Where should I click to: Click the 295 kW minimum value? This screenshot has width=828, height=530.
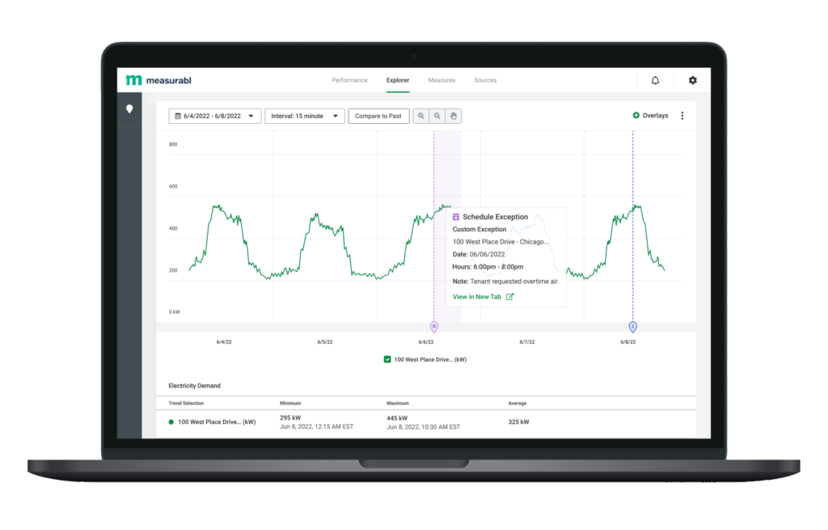(x=290, y=418)
